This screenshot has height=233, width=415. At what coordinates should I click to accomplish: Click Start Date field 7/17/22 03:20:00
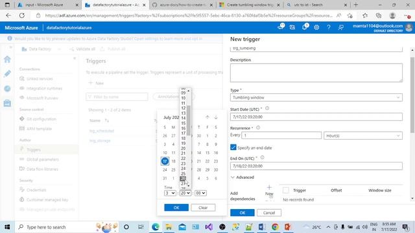click(316, 116)
